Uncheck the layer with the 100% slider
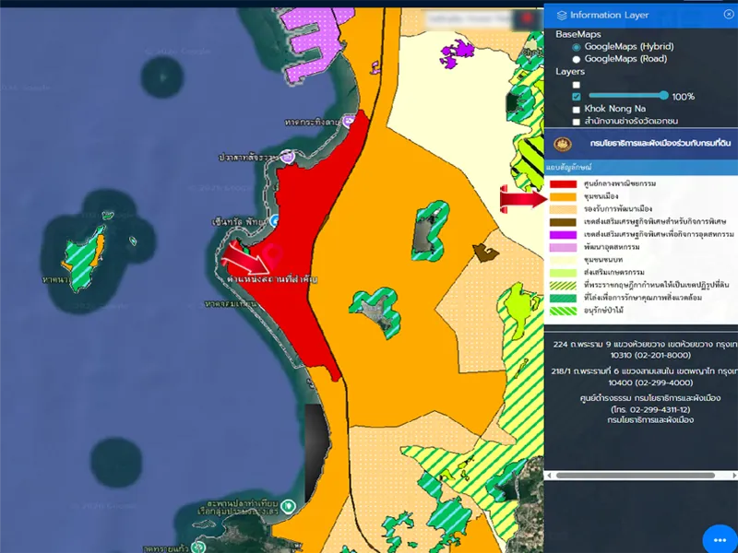 (577, 97)
